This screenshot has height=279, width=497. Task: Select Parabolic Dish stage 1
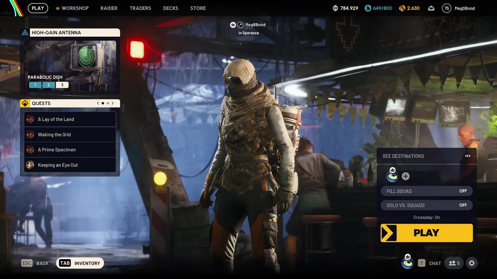point(35,85)
